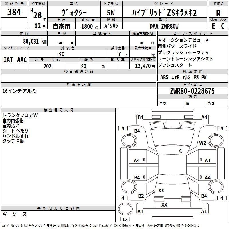Click inspector note シートへたり
The image size is (229, 229).
15,131
